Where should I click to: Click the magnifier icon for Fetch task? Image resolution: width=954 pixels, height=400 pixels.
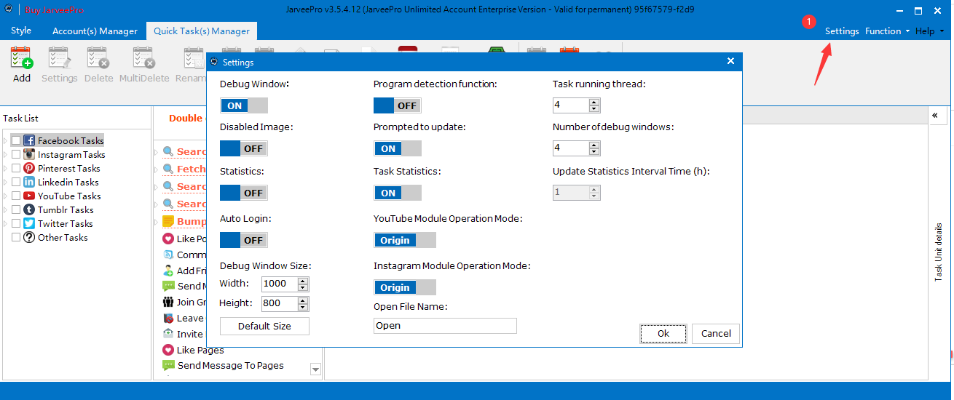click(168, 169)
